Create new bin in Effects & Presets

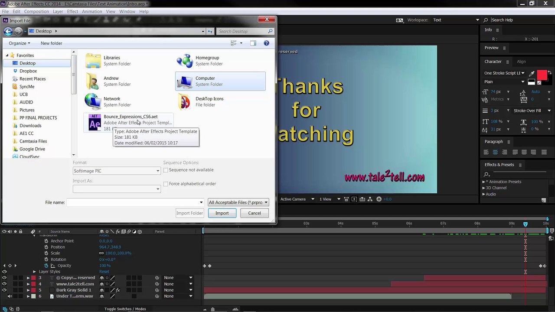(x=544, y=200)
